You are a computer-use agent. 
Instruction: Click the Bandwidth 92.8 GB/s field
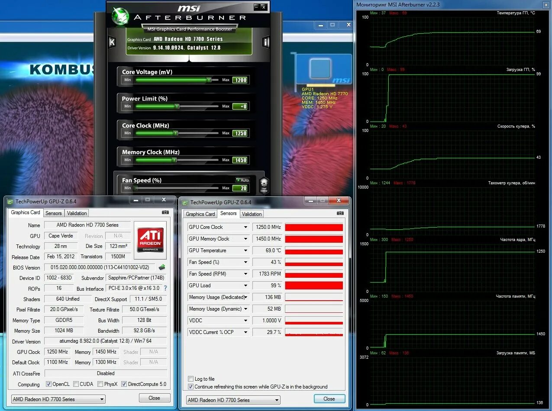(145, 331)
